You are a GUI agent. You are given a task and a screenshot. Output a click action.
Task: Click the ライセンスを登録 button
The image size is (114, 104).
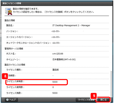point(86,100)
